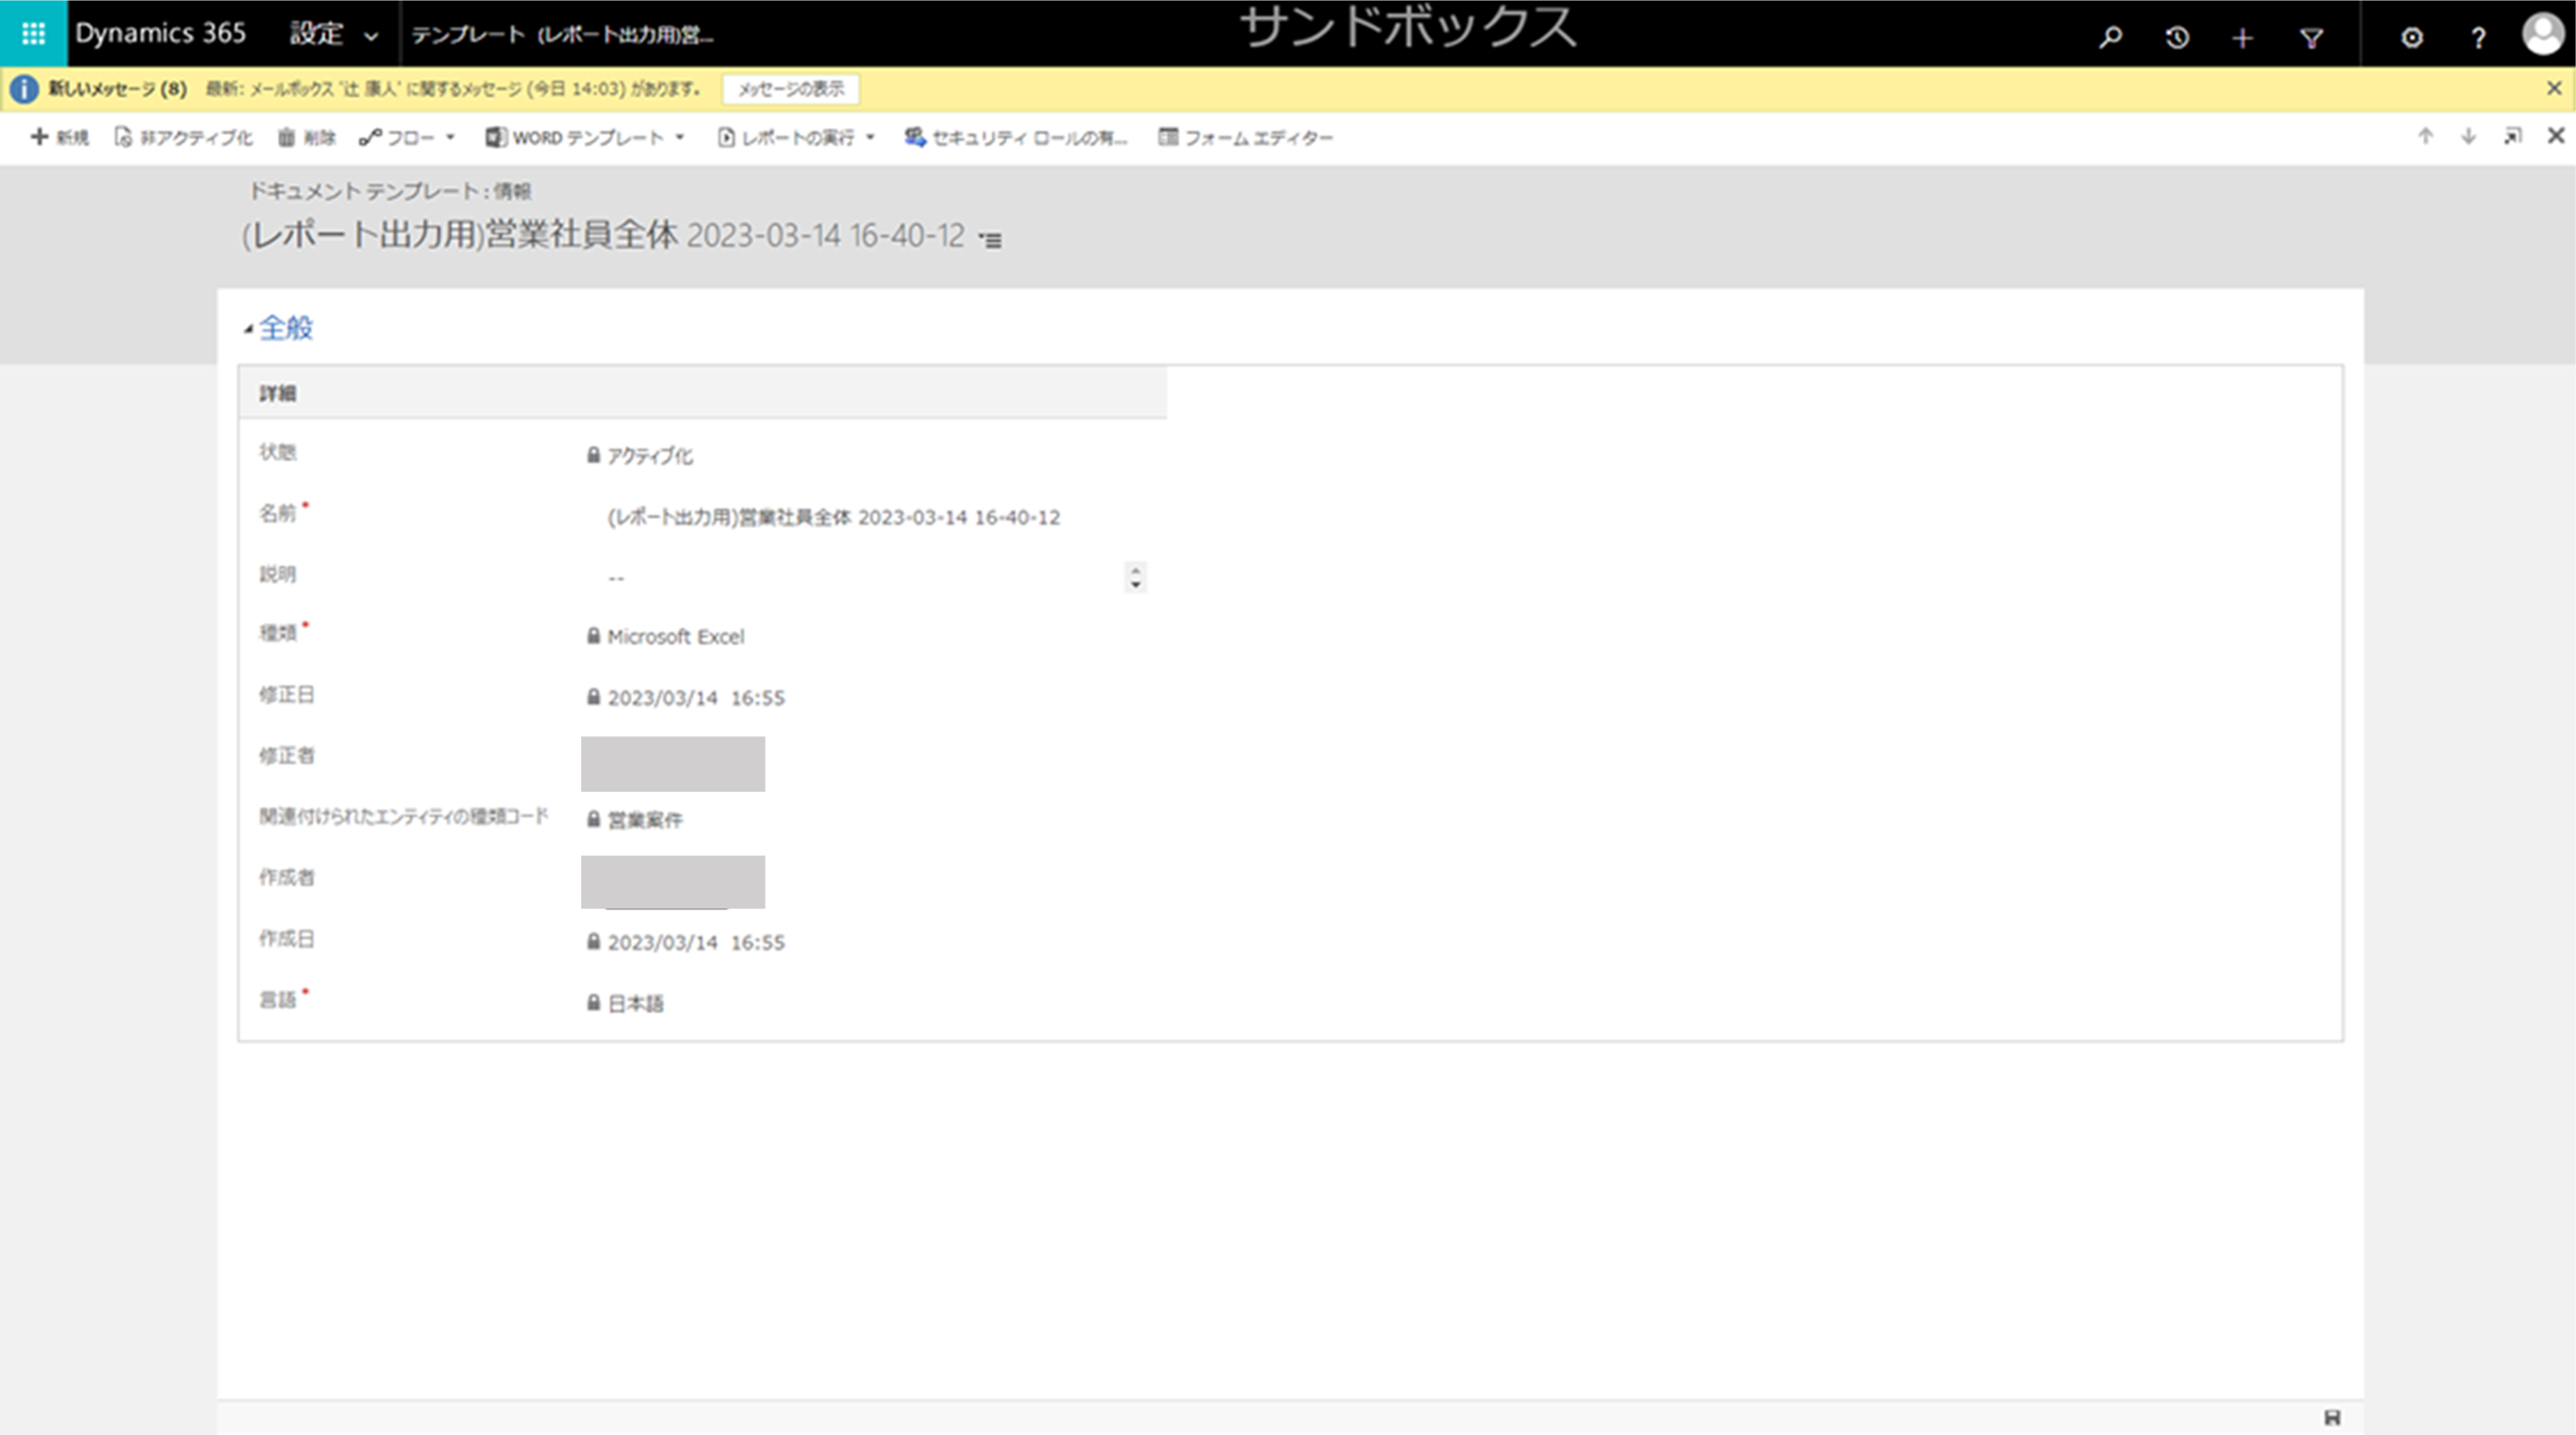The height and width of the screenshot is (1435, 2576).
Task: Click Dynamics 365 home label
Action: pos(160,33)
